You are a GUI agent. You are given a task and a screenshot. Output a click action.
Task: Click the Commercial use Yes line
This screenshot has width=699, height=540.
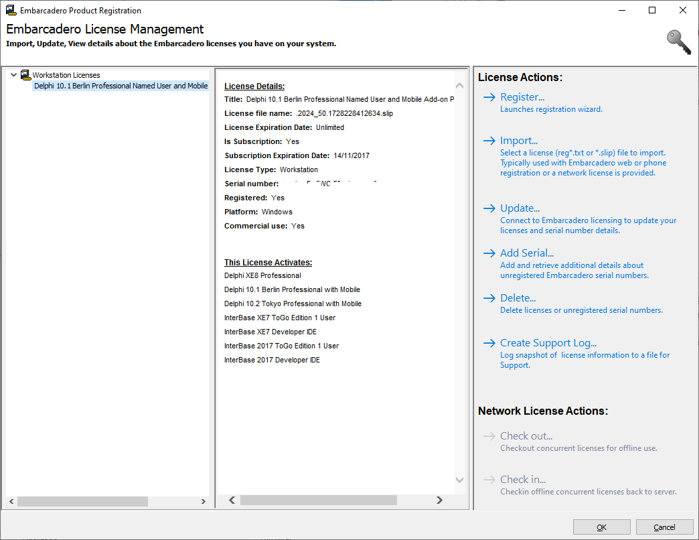pyautogui.click(x=264, y=226)
